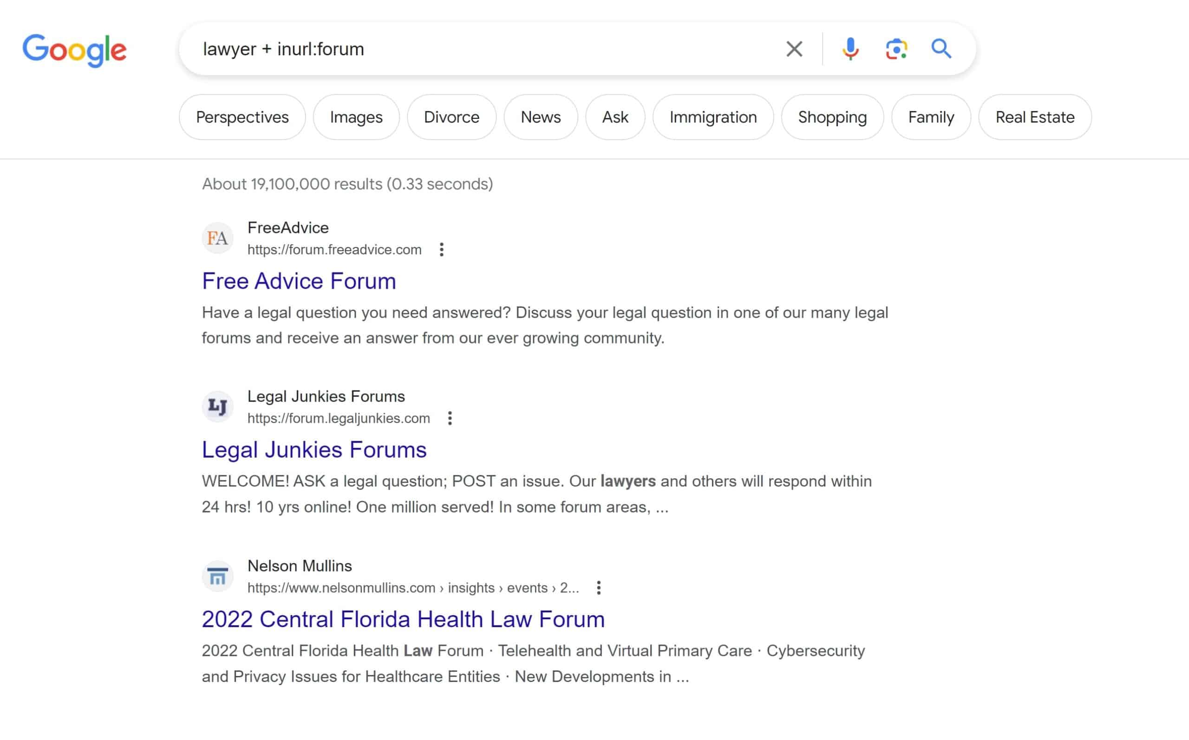This screenshot has height=740, width=1189.
Task: Open the Free Advice Forum link
Action: (299, 281)
